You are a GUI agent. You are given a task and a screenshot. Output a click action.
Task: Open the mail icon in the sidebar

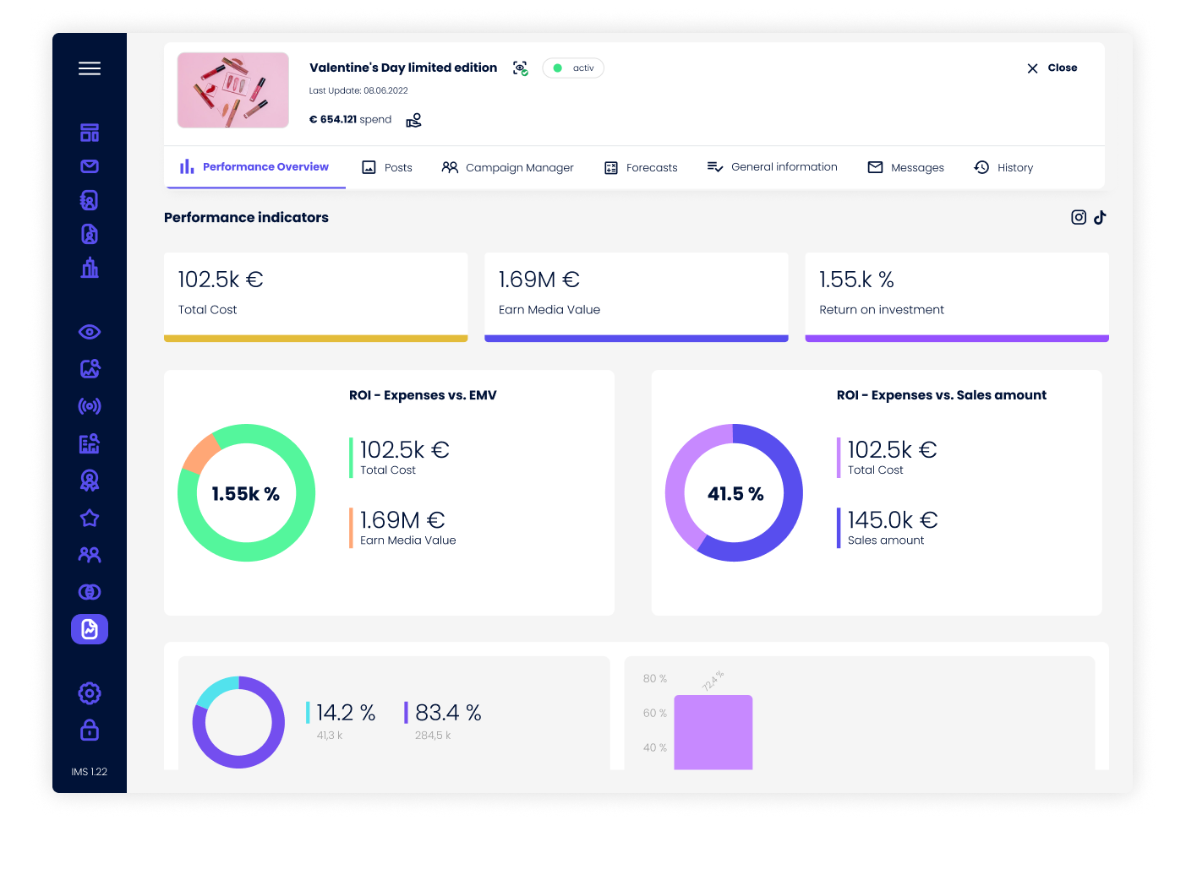click(89, 166)
